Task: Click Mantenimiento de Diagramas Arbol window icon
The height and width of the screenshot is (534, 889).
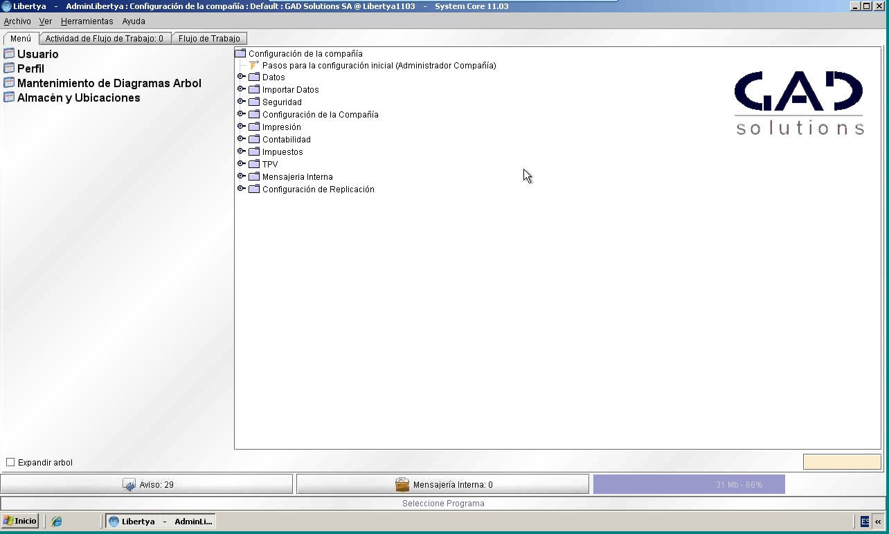Action: [x=9, y=83]
